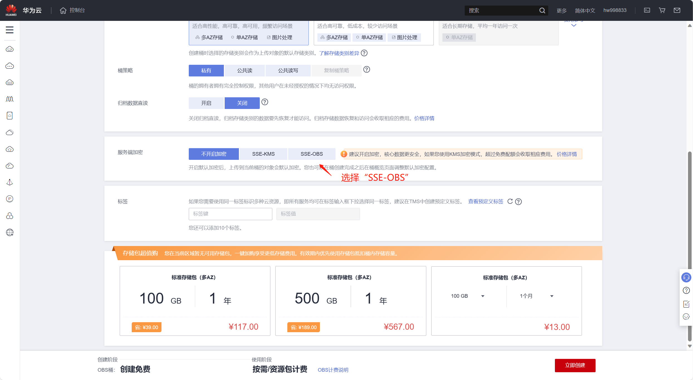This screenshot has width=693, height=380.
Task: Click the customer service headset icon
Action: [686, 277]
